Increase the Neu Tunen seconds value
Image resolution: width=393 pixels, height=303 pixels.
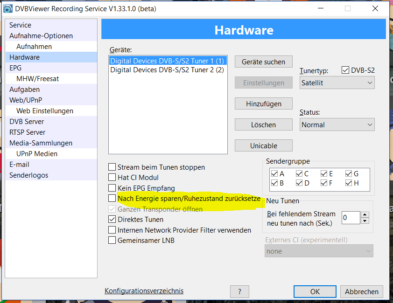(x=365, y=214)
